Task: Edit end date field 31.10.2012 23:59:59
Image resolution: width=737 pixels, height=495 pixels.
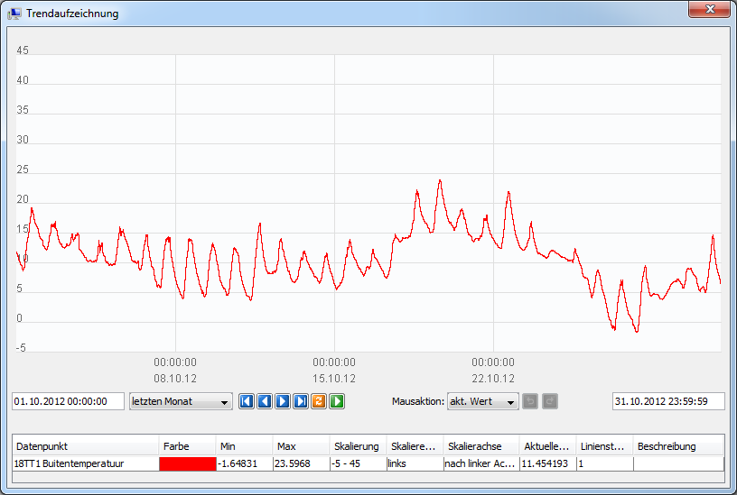Action: [668, 401]
